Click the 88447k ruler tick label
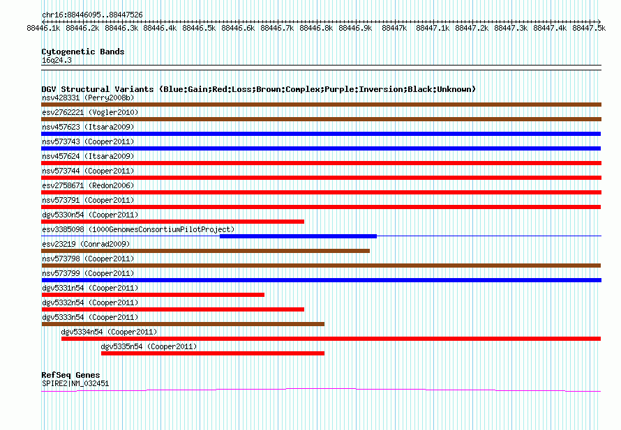The image size is (621, 430). tap(394, 28)
